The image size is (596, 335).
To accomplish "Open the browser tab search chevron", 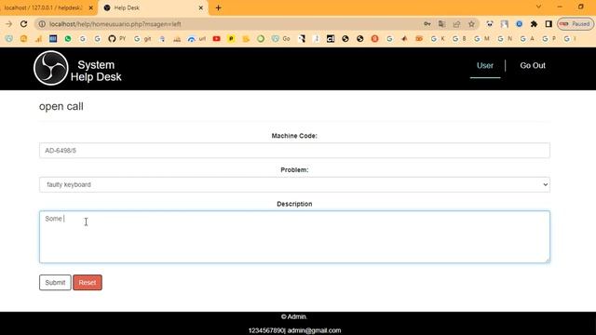I will [538, 7].
